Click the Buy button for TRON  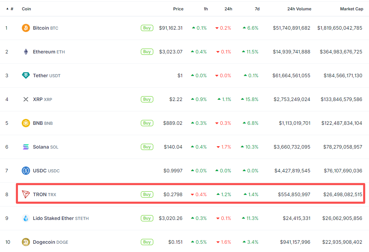pyautogui.click(x=147, y=194)
